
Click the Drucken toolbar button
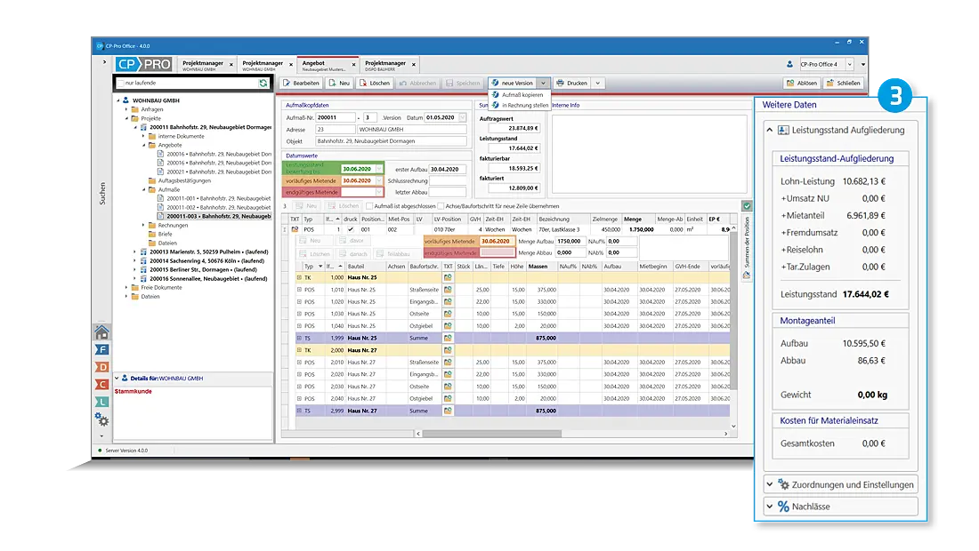[x=572, y=83]
